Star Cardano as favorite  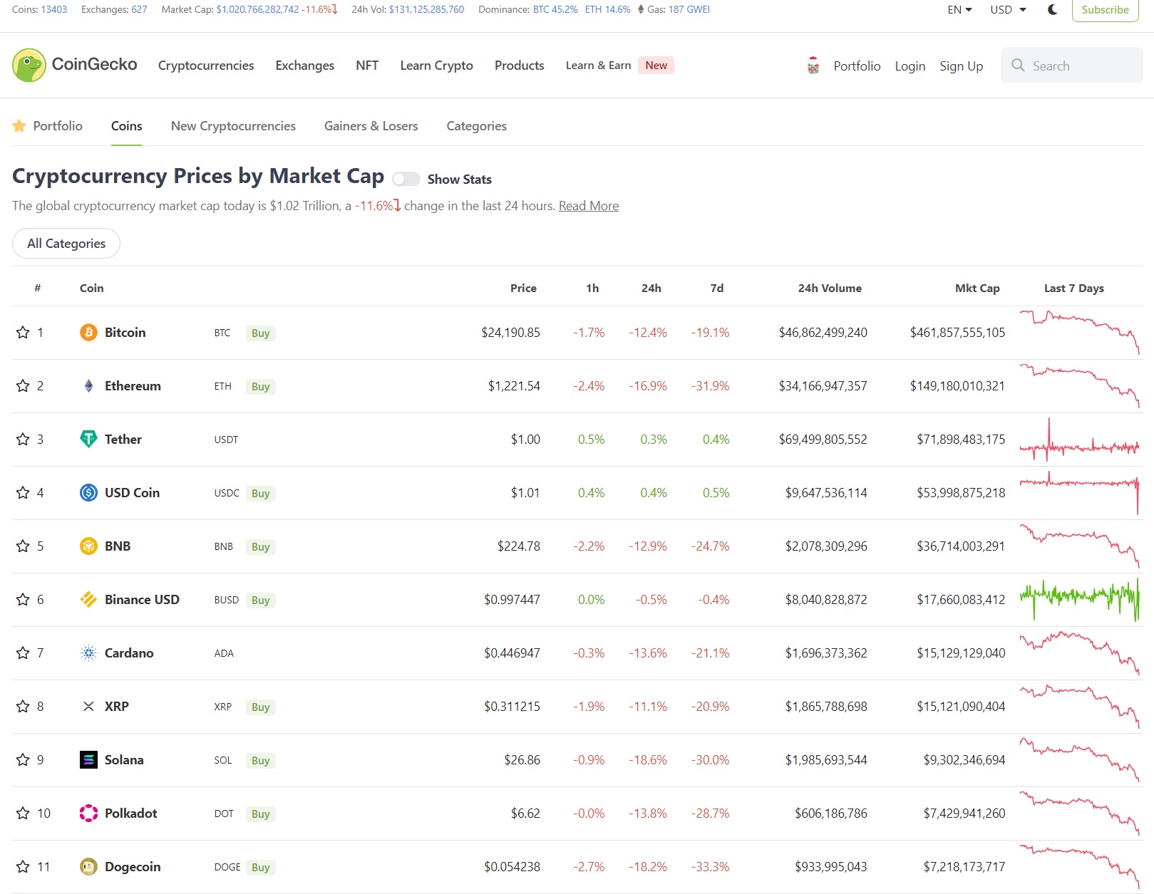click(x=23, y=653)
